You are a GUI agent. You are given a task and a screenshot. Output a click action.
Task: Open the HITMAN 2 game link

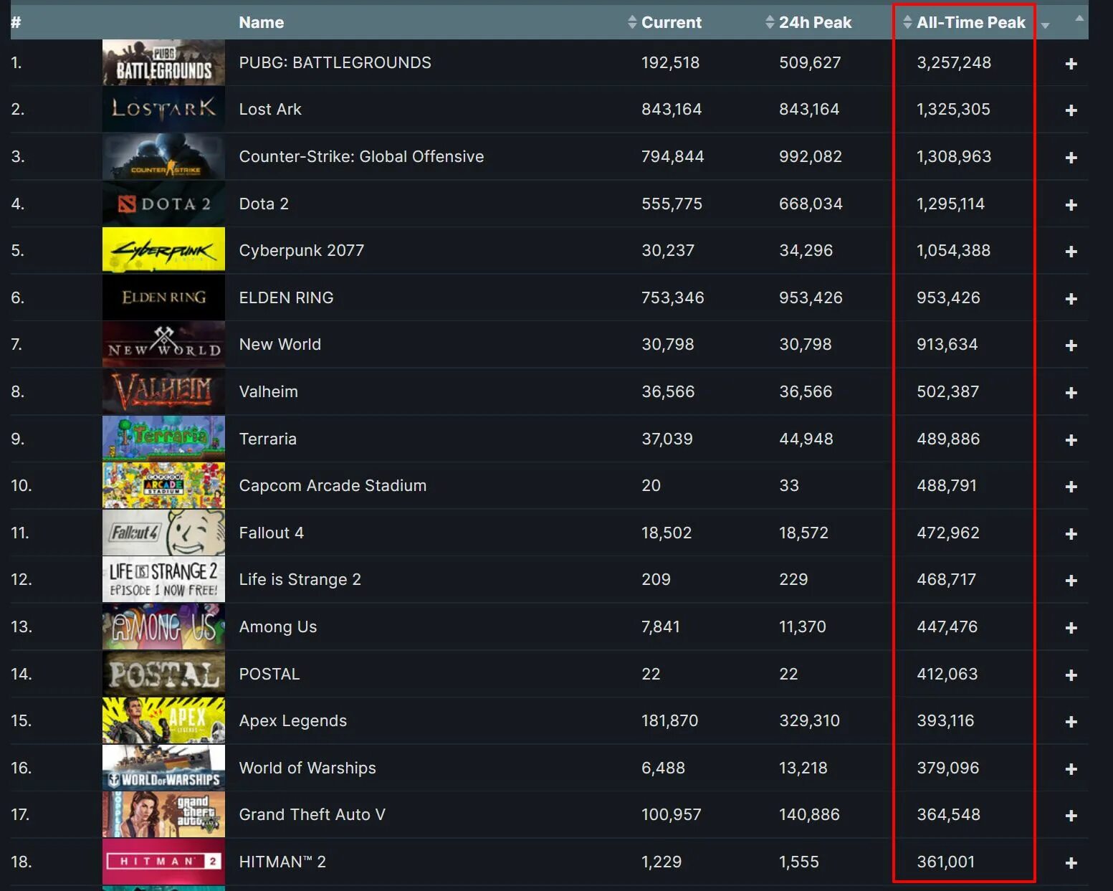pos(282,862)
